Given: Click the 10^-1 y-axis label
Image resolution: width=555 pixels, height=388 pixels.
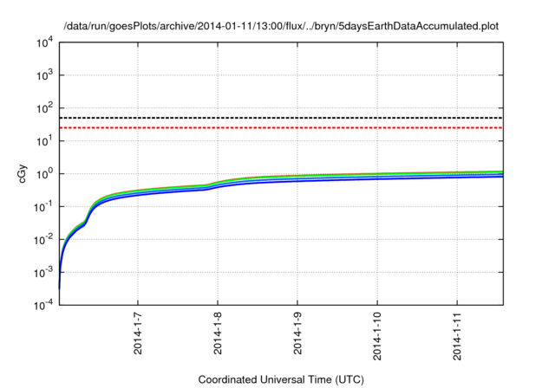Looking at the screenshot, I should (x=44, y=207).
